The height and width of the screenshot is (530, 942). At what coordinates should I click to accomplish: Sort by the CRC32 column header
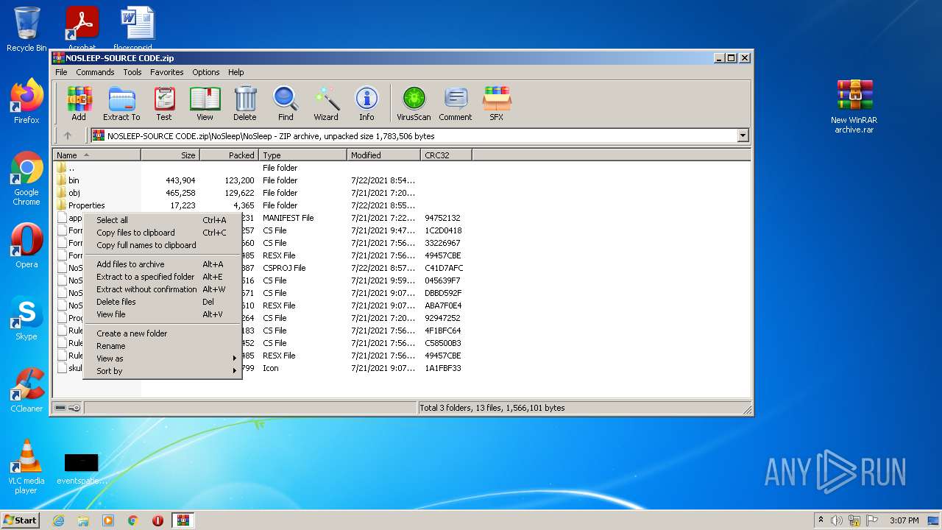pos(446,155)
